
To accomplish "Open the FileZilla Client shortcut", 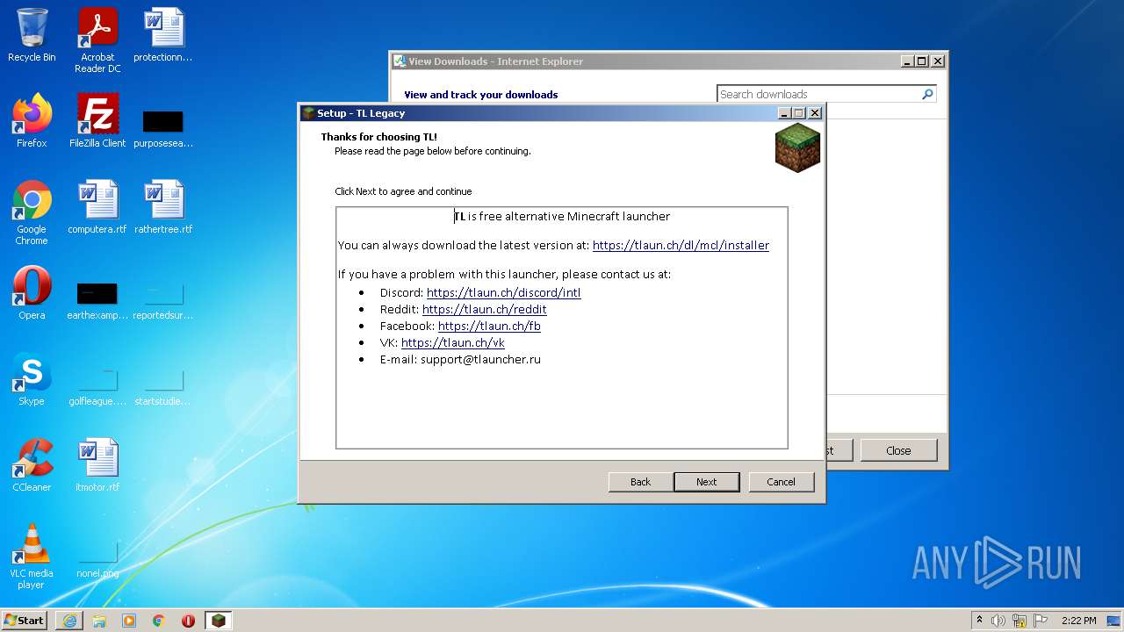I will point(97,121).
